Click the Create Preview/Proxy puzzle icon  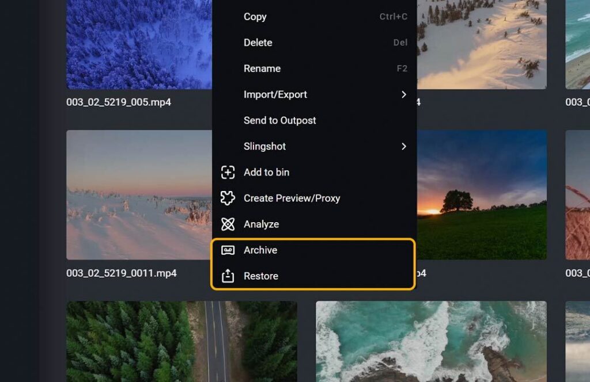coord(228,198)
